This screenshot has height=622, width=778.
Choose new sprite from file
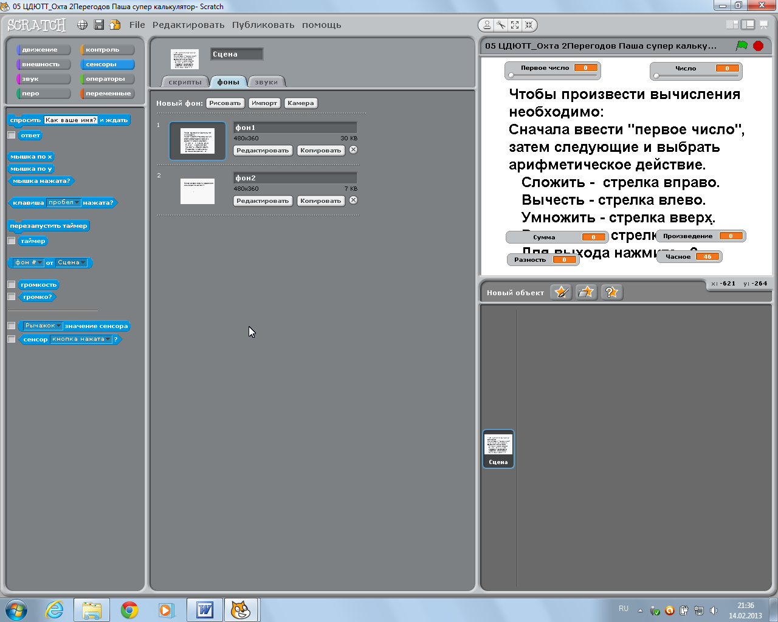(x=586, y=292)
